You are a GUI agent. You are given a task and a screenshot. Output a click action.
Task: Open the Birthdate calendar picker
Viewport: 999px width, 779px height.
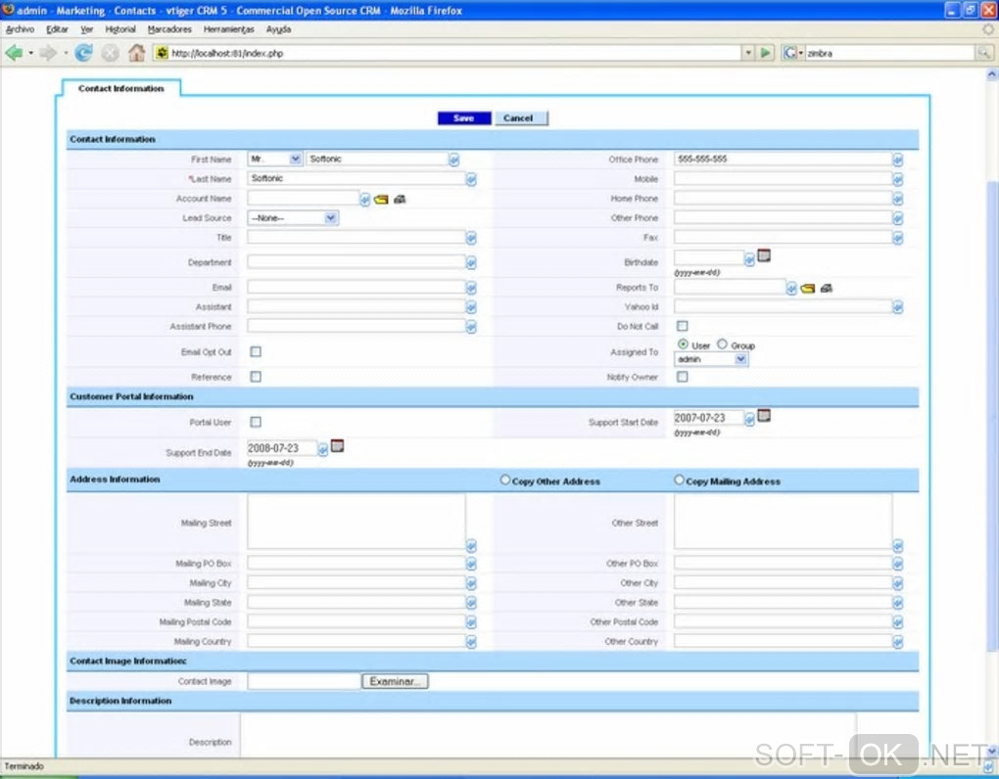764,255
